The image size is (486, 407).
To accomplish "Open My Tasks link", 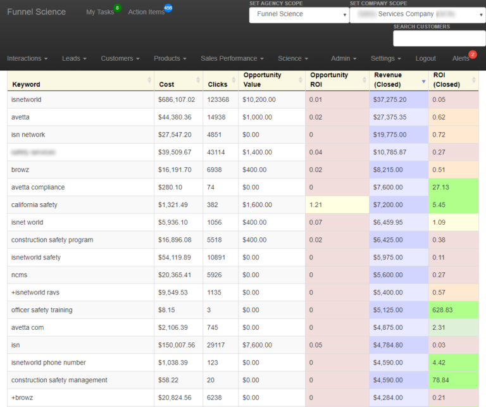I will [x=100, y=12].
